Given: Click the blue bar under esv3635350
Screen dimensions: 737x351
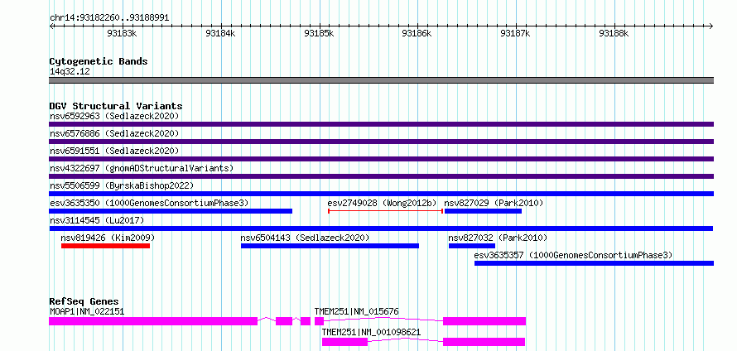Looking at the screenshot, I should tap(171, 211).
